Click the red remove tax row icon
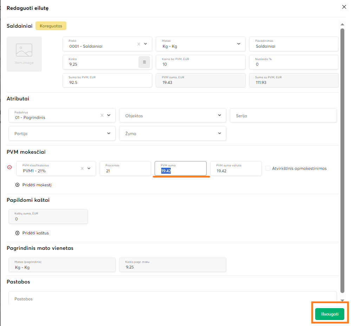 coord(9,167)
